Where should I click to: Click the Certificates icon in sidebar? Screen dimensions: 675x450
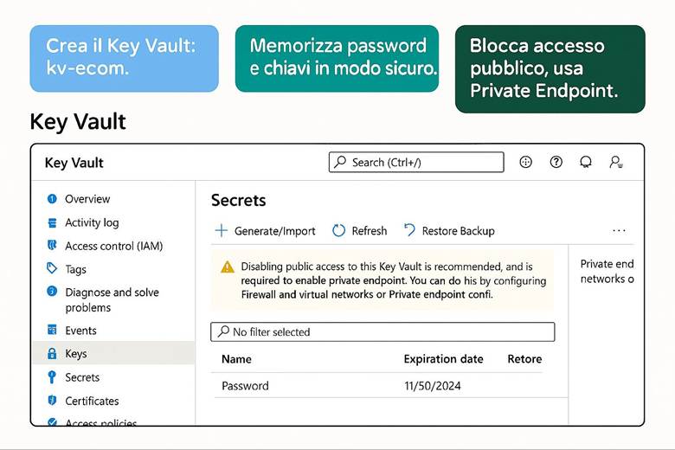point(52,401)
